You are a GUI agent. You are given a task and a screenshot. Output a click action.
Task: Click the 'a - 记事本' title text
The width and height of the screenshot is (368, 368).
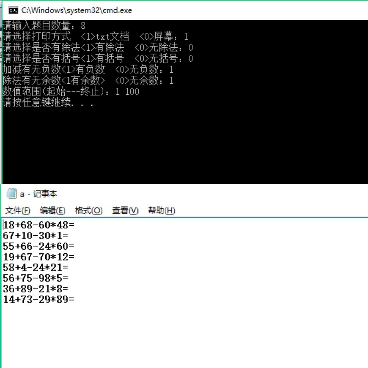pyautogui.click(x=39, y=194)
